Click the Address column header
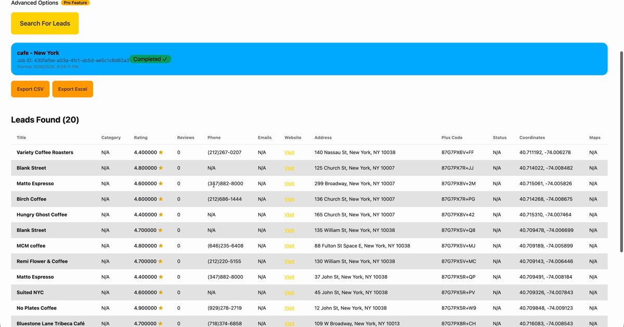Image resolution: width=624 pixels, height=327 pixels. click(323, 138)
